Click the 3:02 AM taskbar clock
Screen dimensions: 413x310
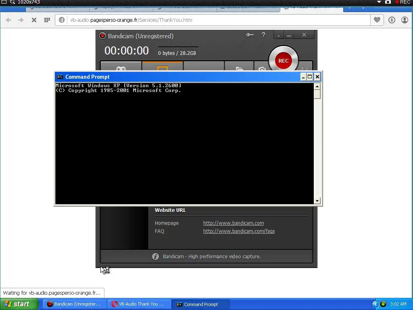tap(398, 304)
